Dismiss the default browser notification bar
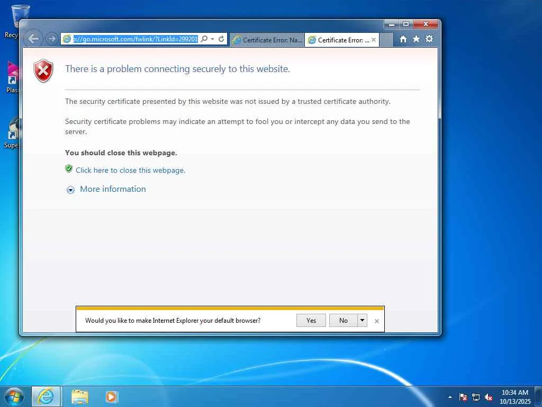Viewport: 542px width, 407px height. coord(377,321)
